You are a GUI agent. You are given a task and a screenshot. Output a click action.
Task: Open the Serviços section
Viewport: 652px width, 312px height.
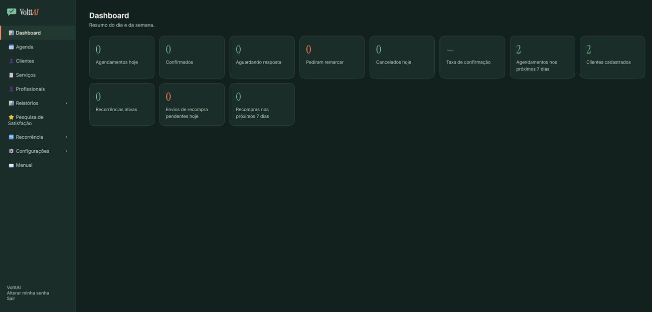38,75
